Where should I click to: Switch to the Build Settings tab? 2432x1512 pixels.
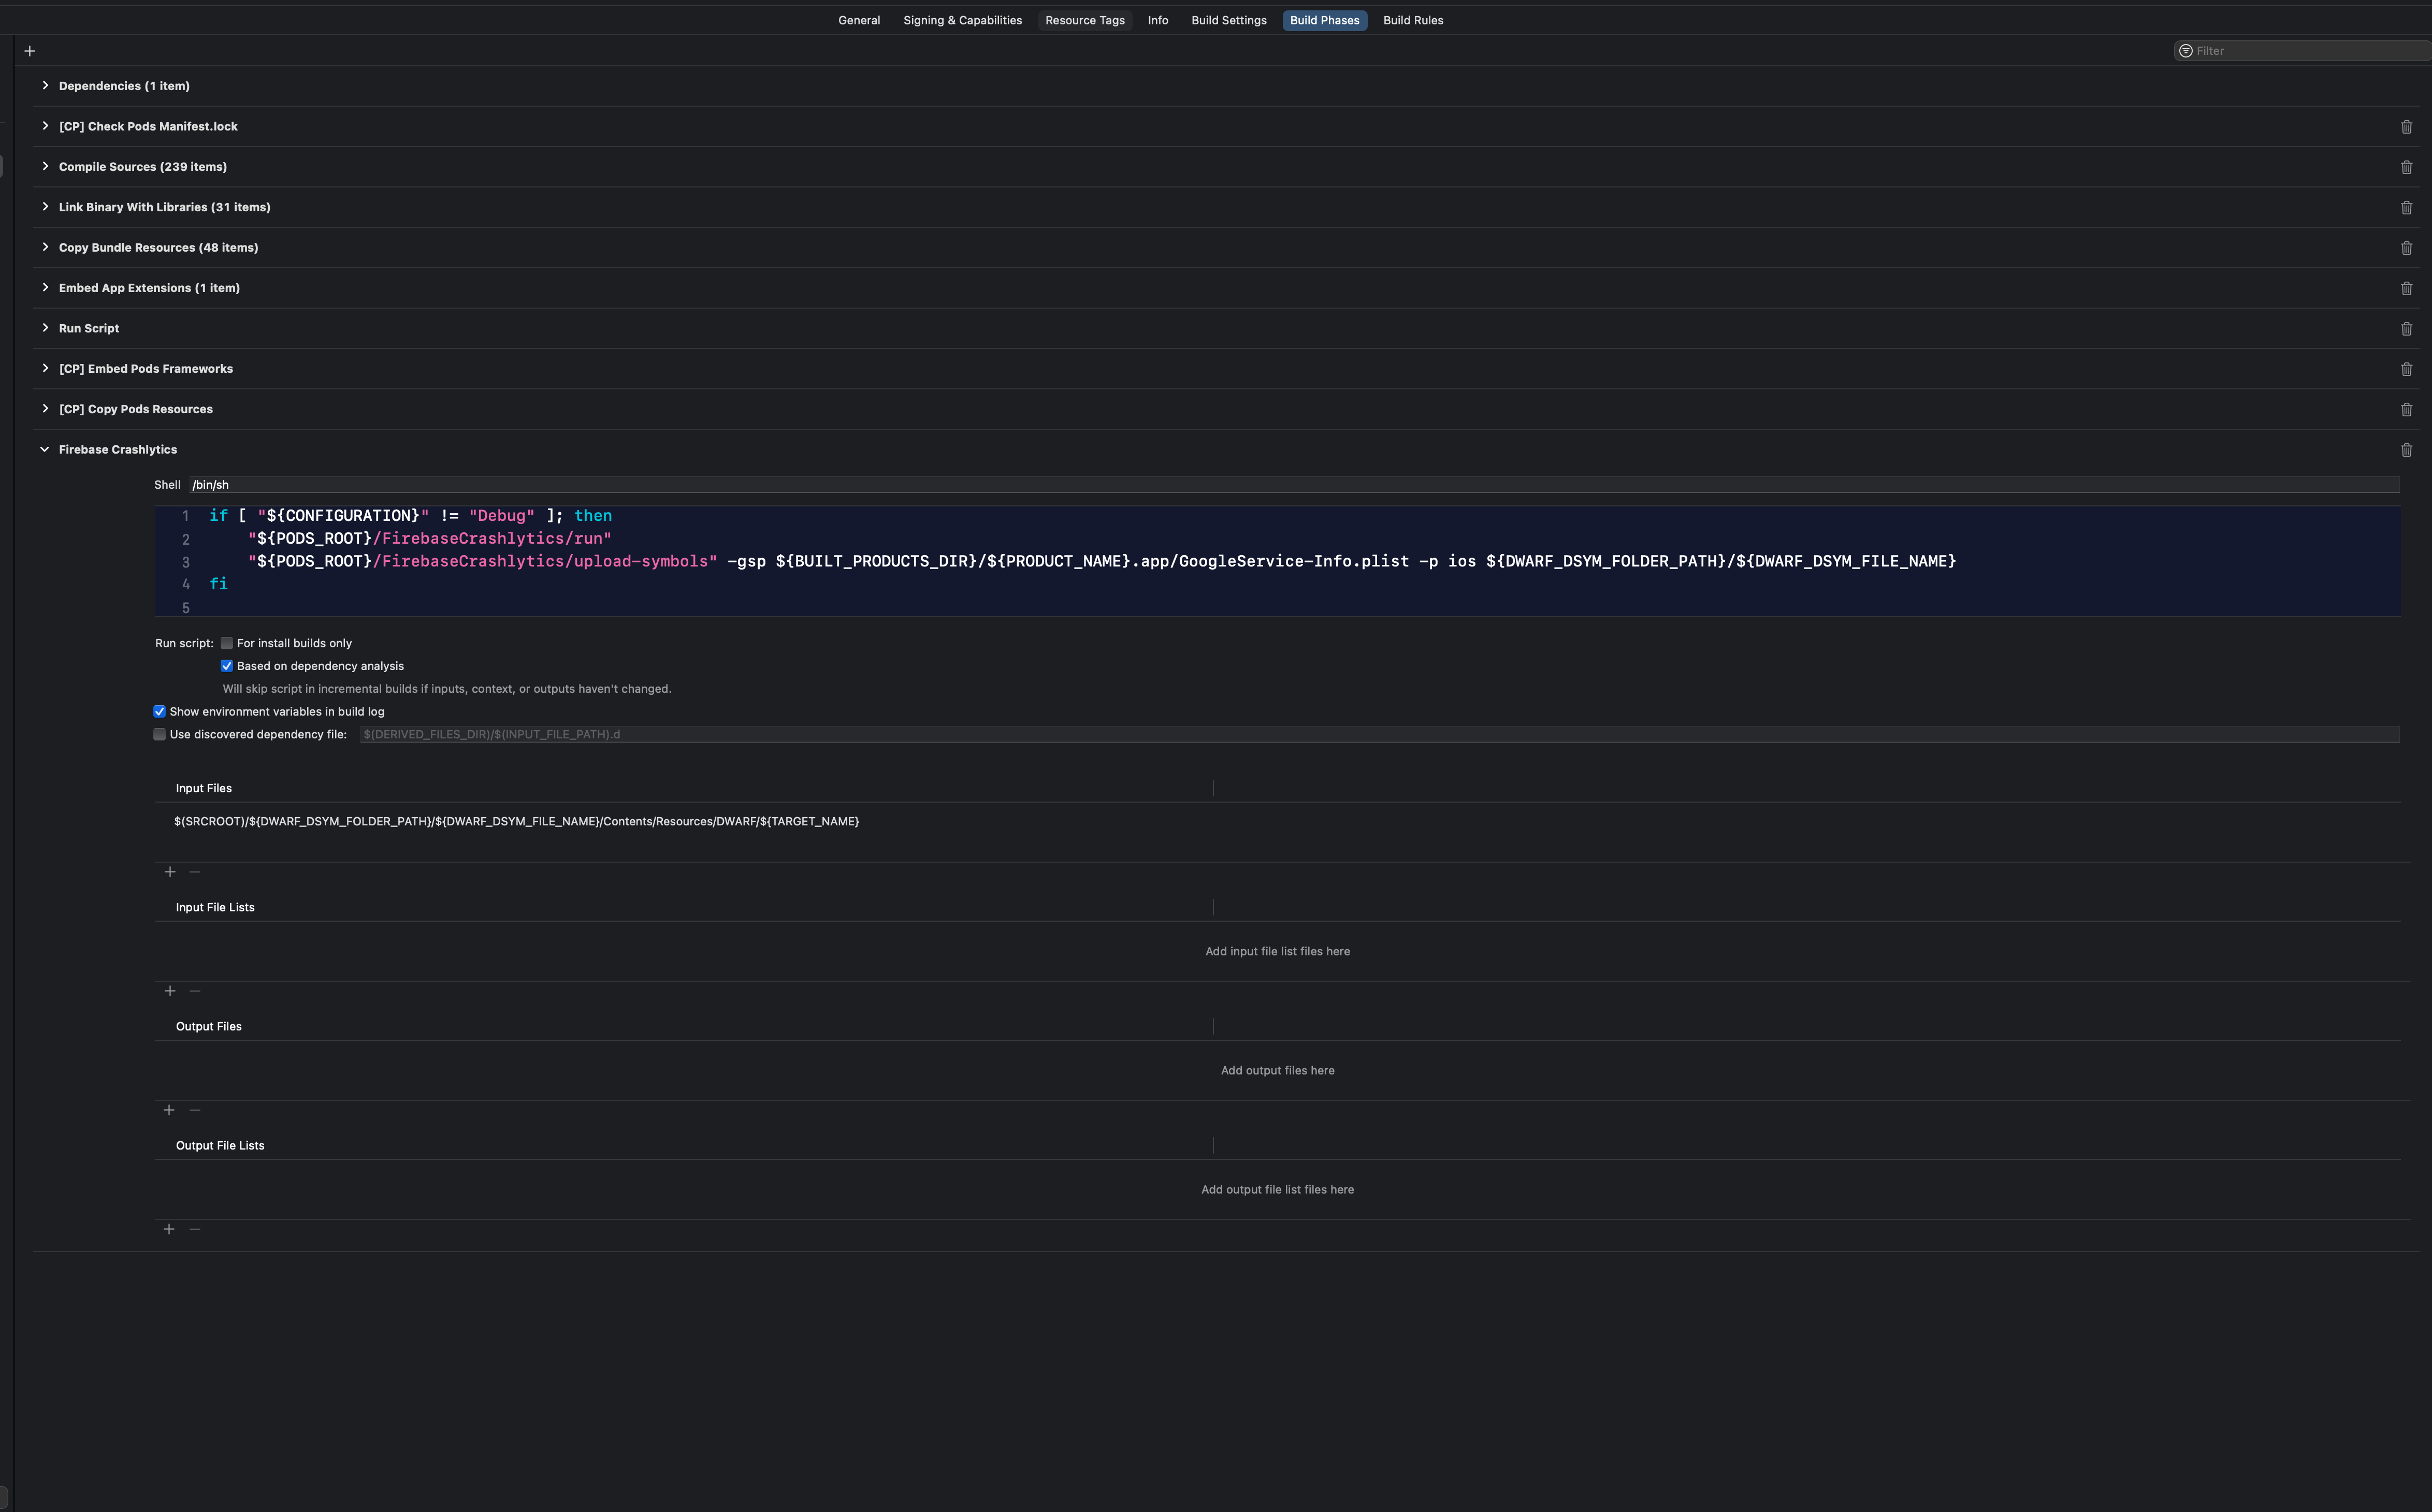[x=1228, y=20]
